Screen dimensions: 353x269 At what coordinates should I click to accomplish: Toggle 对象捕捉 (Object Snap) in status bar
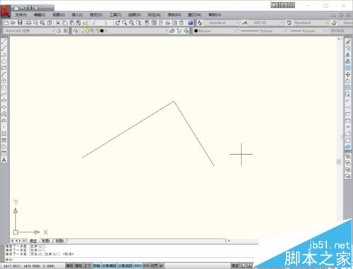(x=109, y=265)
